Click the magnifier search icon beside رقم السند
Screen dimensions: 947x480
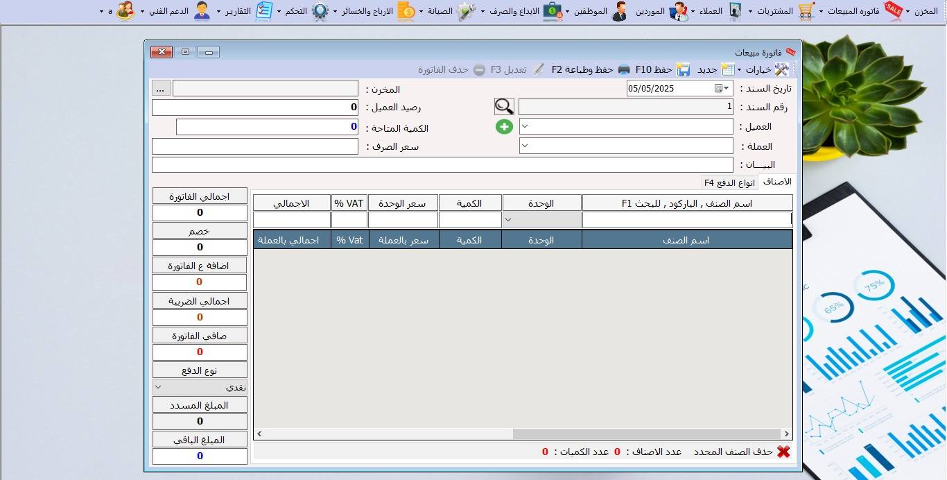(x=504, y=106)
